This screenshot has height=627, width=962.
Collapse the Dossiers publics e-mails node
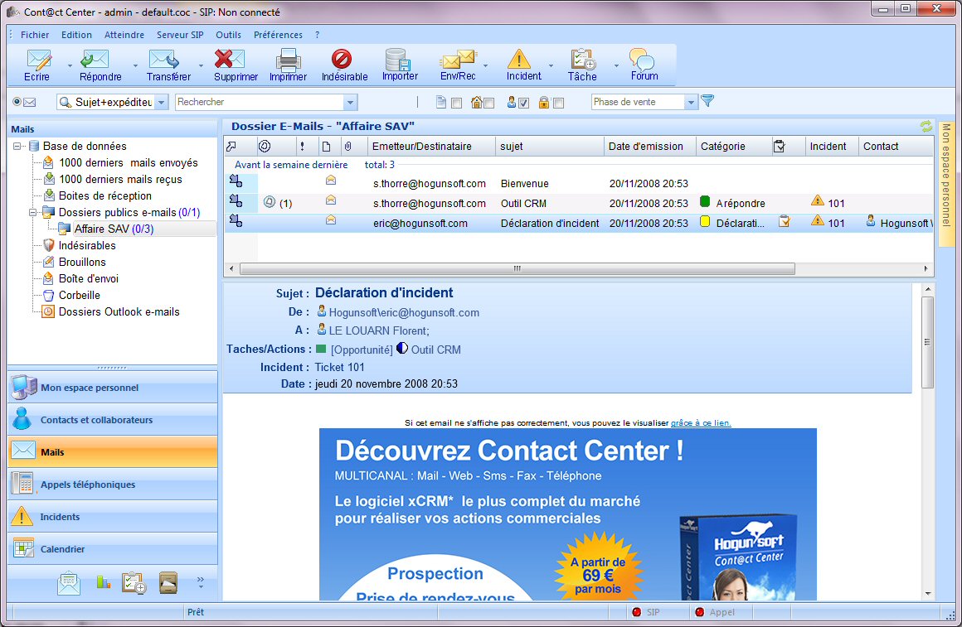click(33, 212)
